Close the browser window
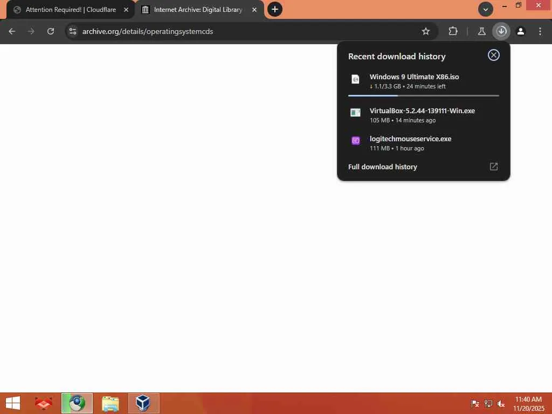Screen dimensions: 552x414 (539, 5)
